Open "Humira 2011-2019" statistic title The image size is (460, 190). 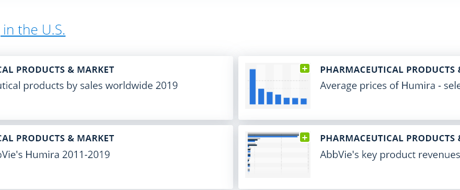point(55,154)
